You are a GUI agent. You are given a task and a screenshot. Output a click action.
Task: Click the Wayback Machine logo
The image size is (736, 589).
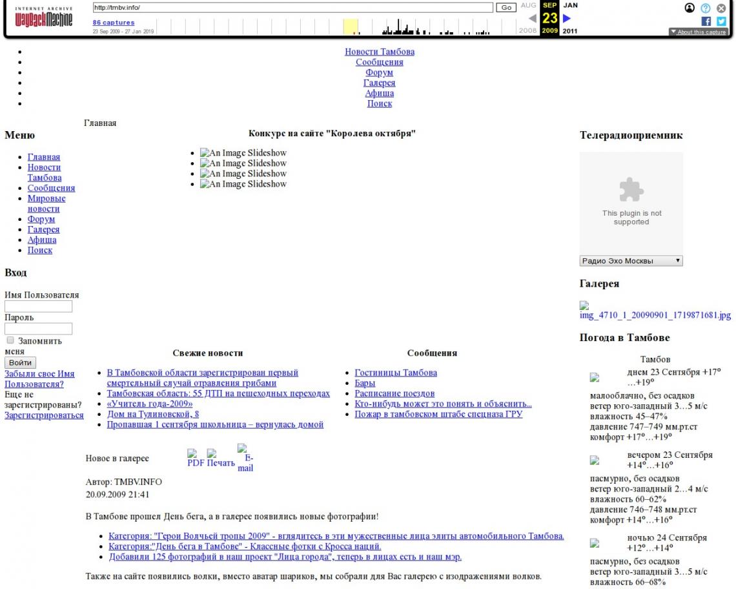[44, 17]
